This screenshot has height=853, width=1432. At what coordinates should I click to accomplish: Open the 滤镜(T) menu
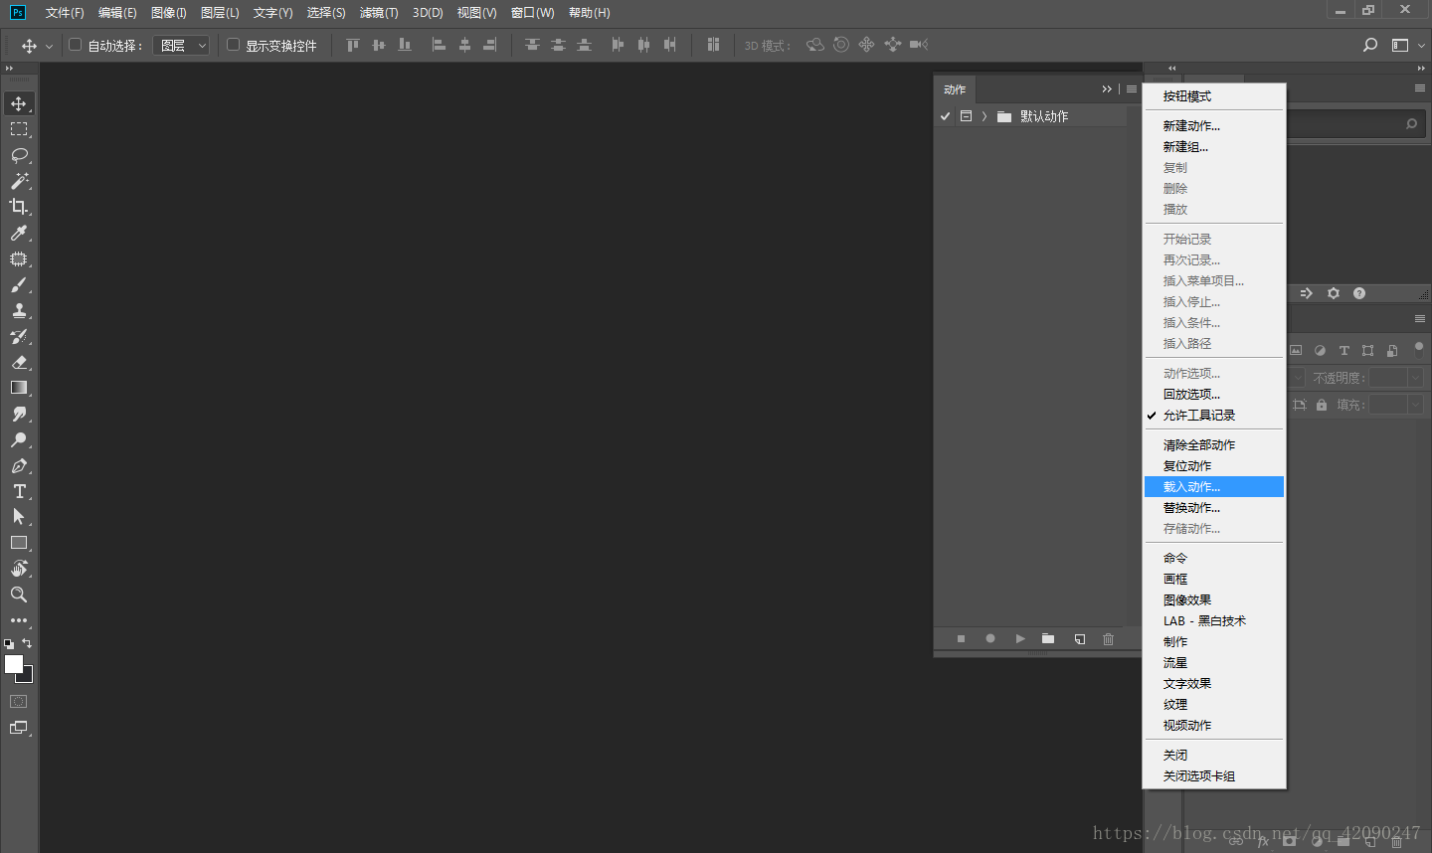pos(379,13)
